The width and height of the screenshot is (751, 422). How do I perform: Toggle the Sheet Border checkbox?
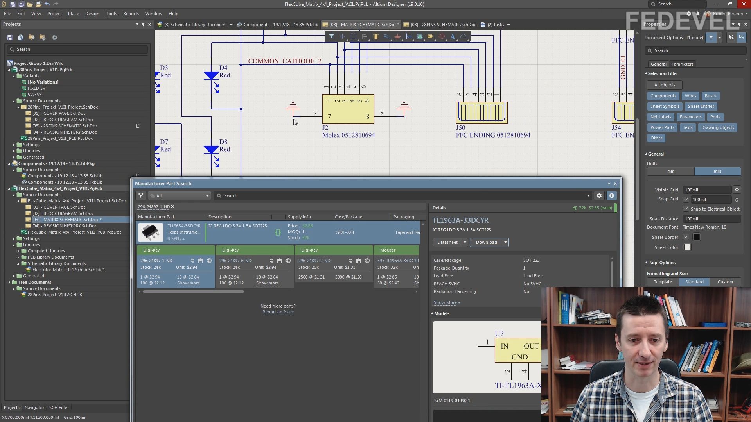click(686, 237)
